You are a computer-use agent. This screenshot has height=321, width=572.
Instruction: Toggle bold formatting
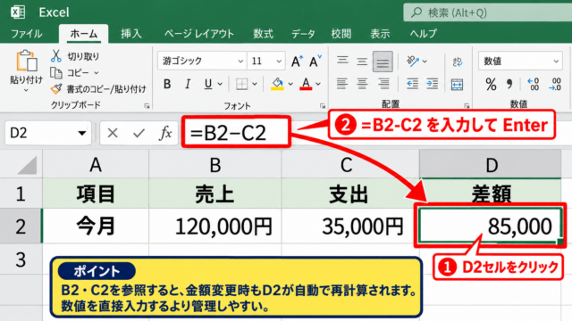click(167, 84)
